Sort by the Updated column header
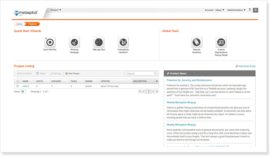 coord(105,81)
